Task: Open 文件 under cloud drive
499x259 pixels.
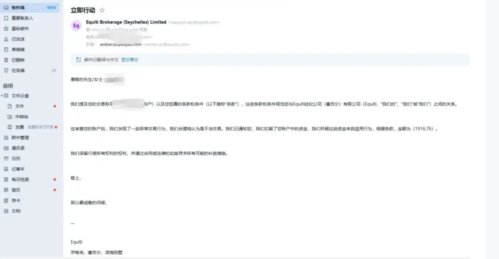Action: click(32, 106)
